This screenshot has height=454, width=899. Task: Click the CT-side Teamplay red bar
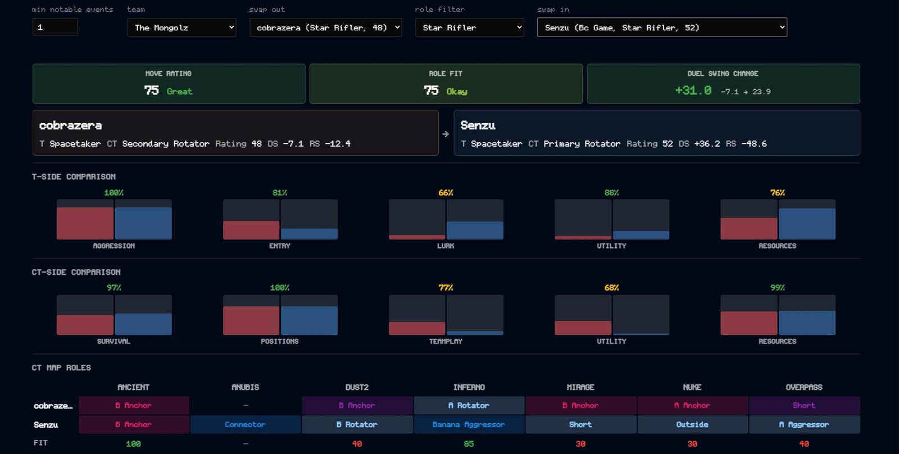pyautogui.click(x=417, y=328)
